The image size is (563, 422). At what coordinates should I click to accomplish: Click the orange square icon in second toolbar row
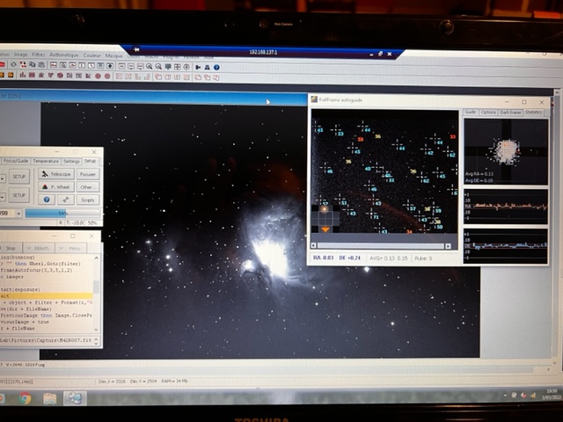(11, 75)
